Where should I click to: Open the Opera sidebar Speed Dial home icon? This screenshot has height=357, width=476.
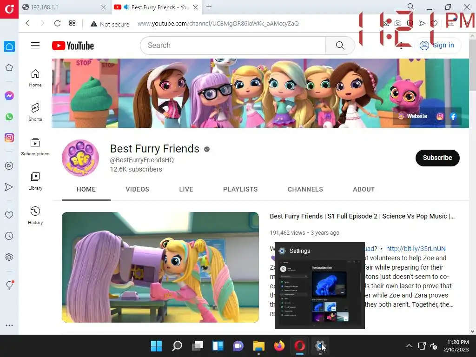[x=9, y=46]
